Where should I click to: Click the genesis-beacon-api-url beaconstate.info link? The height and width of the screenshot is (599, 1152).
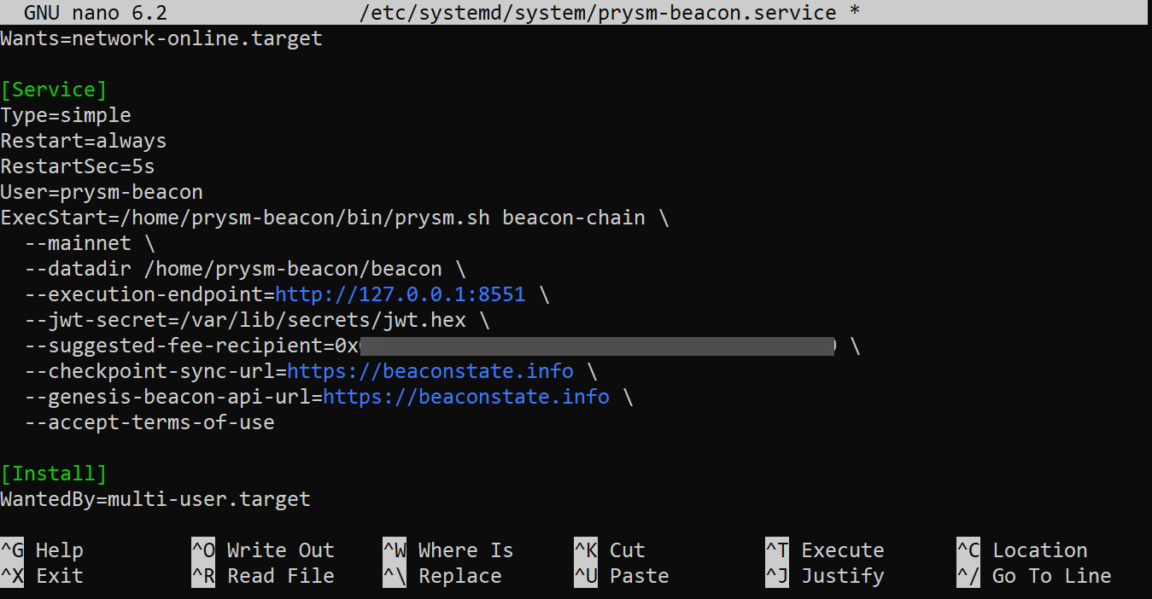[465, 397]
